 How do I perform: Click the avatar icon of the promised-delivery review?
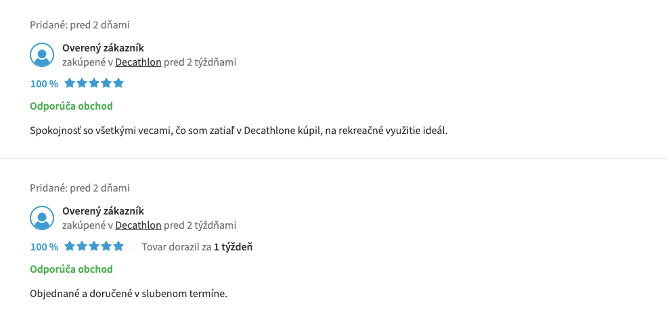pos(42,218)
